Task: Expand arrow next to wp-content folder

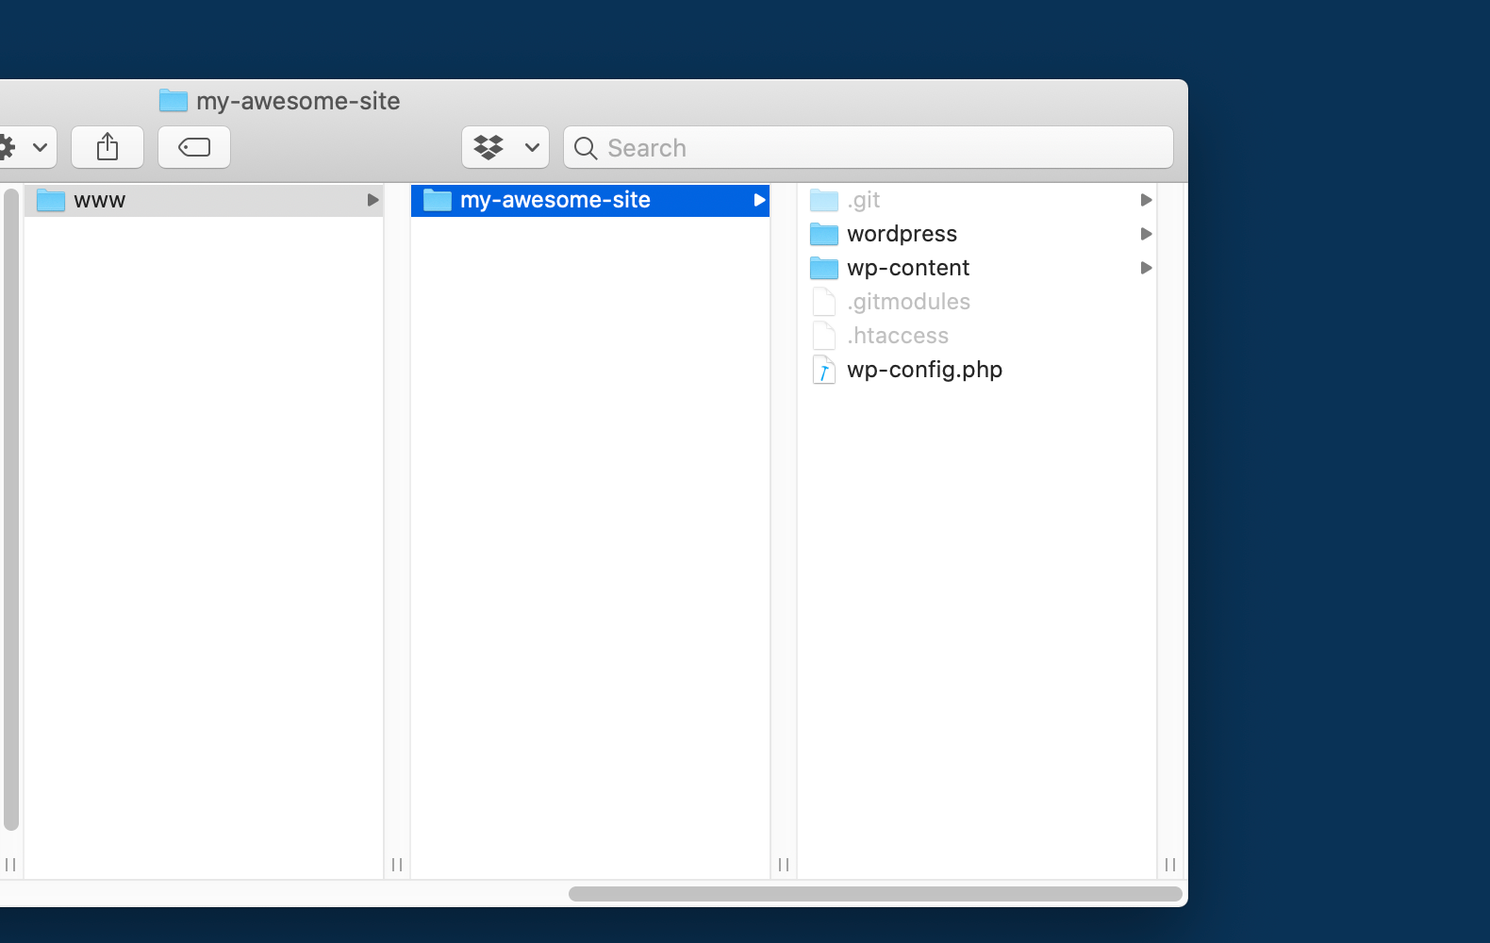Action: click(x=1146, y=268)
